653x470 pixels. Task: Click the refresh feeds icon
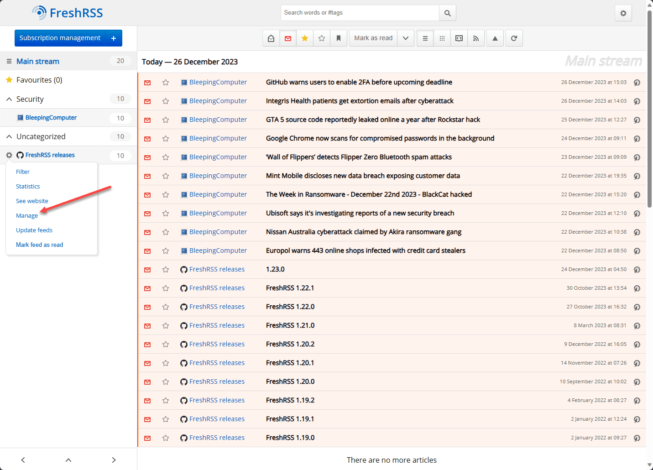click(514, 38)
